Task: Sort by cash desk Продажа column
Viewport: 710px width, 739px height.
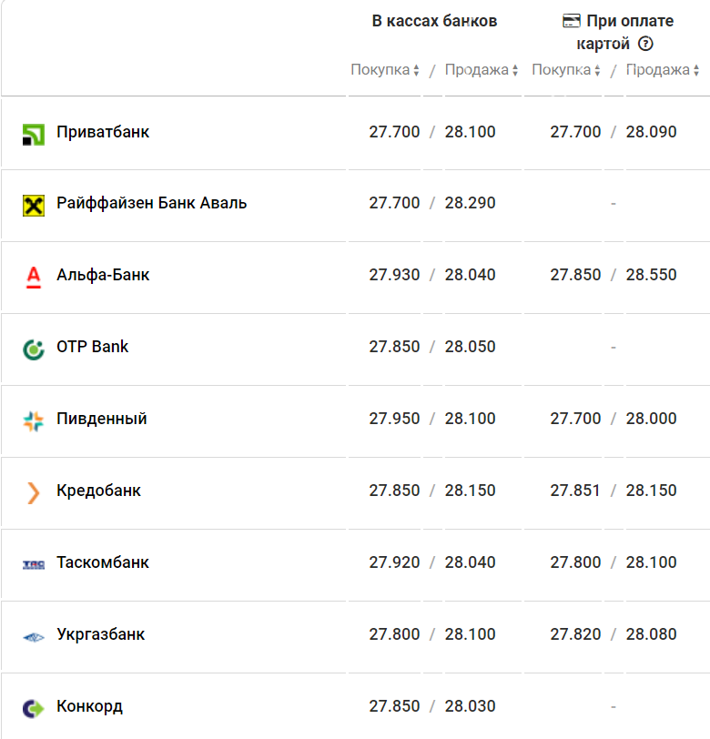Action: pyautogui.click(x=482, y=70)
